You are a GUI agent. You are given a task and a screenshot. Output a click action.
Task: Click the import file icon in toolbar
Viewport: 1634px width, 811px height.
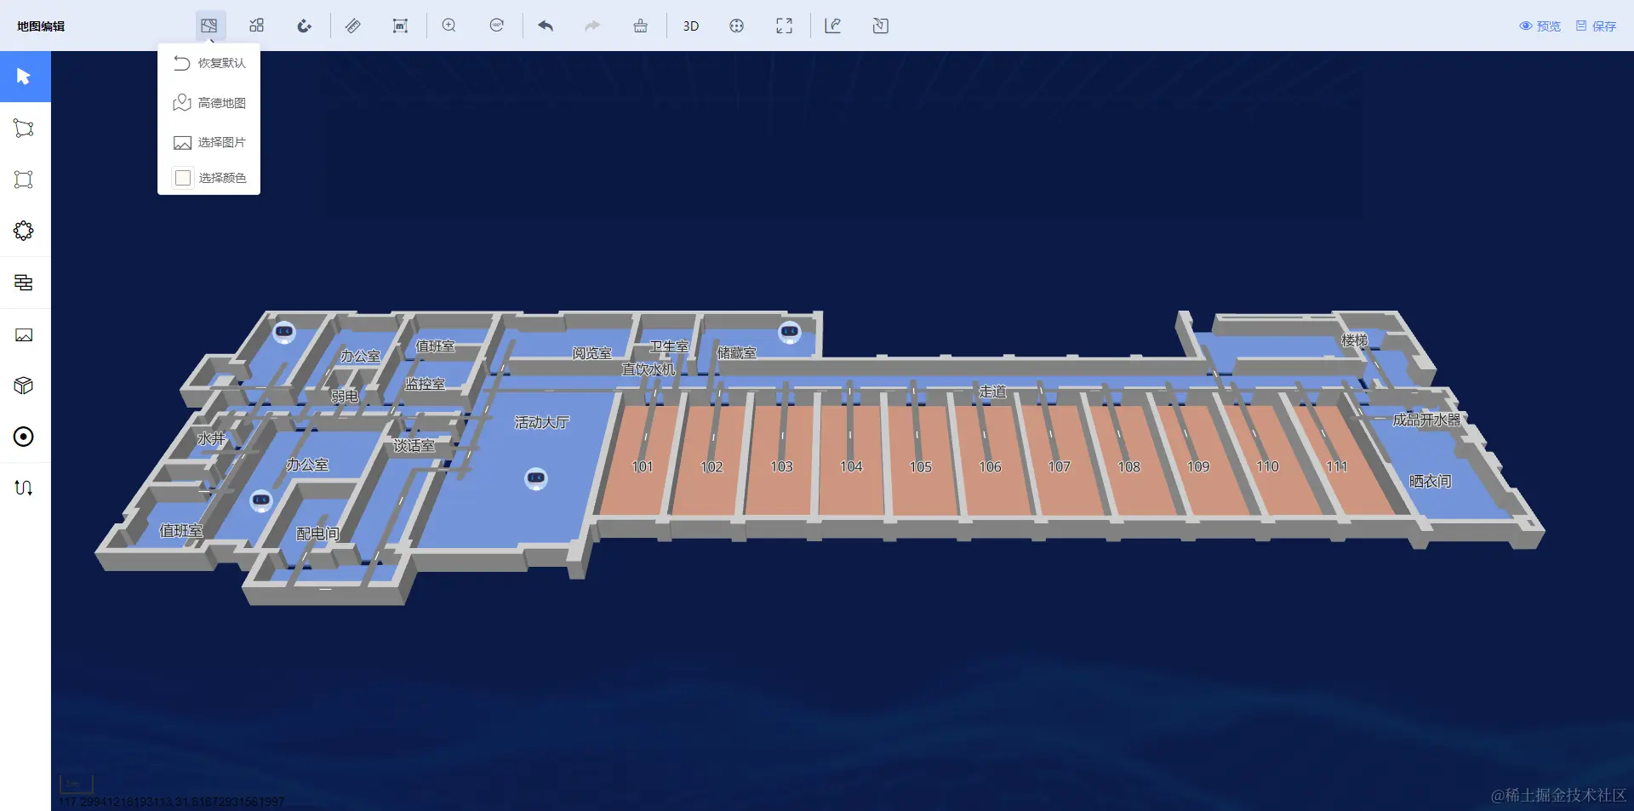(x=881, y=26)
